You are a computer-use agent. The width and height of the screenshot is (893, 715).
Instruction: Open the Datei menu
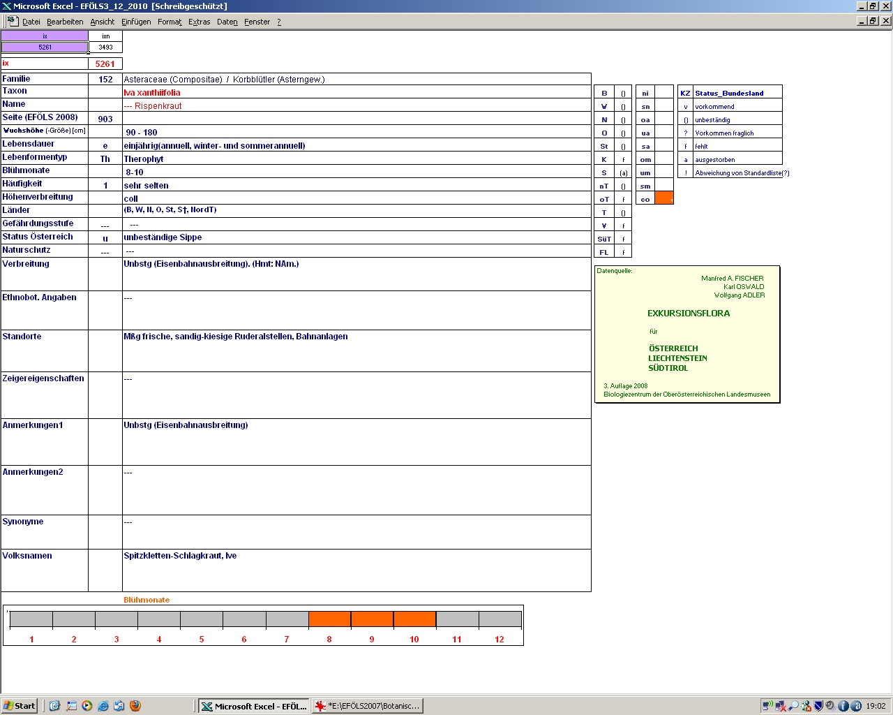[31, 22]
